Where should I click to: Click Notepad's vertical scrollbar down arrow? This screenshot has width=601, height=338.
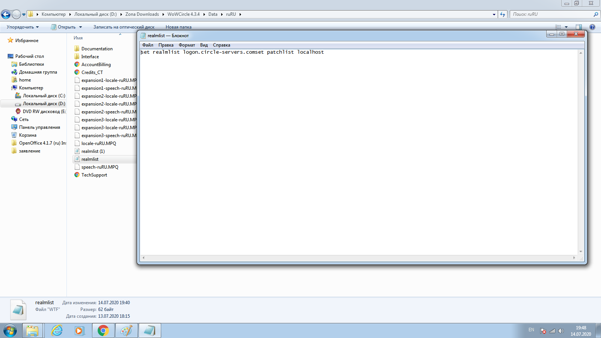point(581,252)
